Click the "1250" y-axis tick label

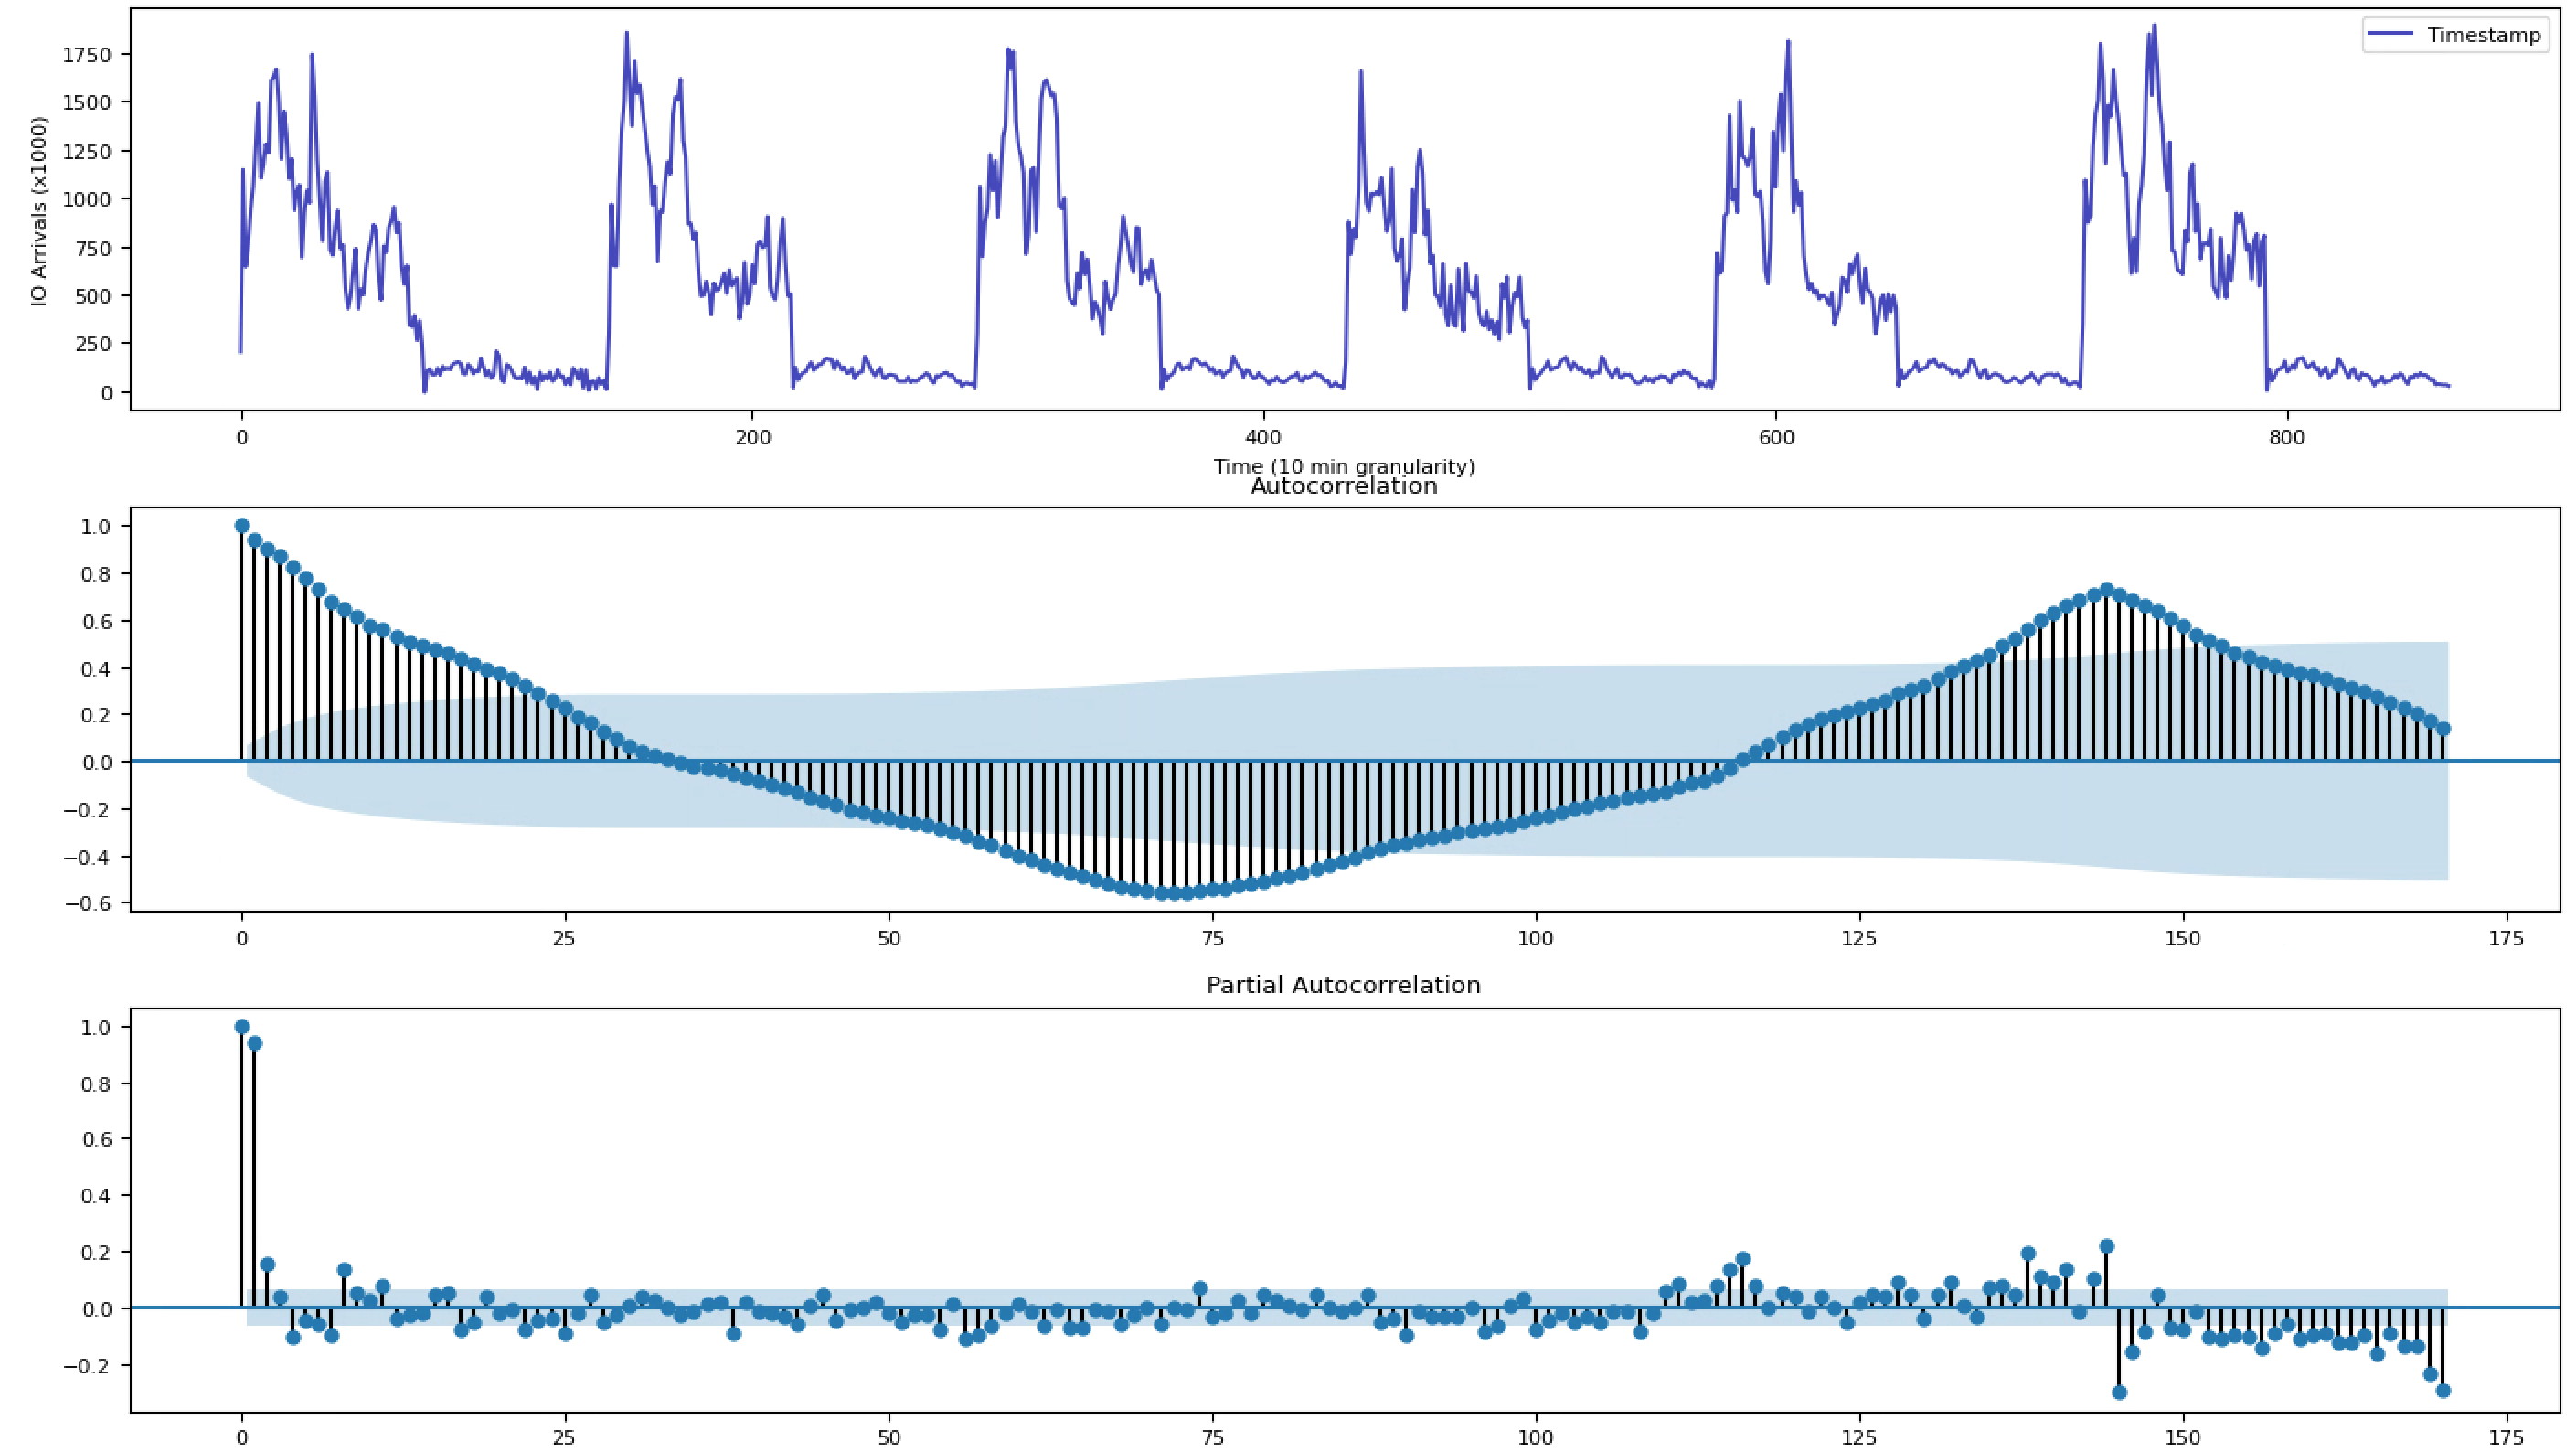coord(87,151)
